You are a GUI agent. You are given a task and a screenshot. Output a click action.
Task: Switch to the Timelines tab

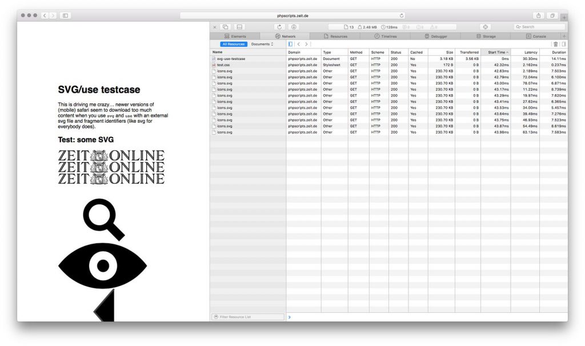click(x=386, y=36)
